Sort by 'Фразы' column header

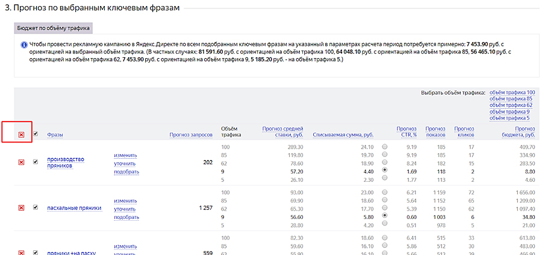point(55,135)
